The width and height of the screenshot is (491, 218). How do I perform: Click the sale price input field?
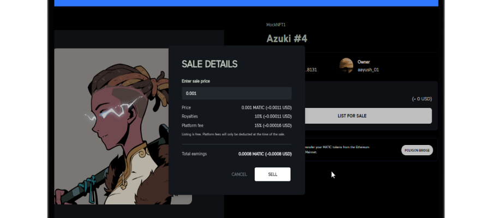coord(236,94)
